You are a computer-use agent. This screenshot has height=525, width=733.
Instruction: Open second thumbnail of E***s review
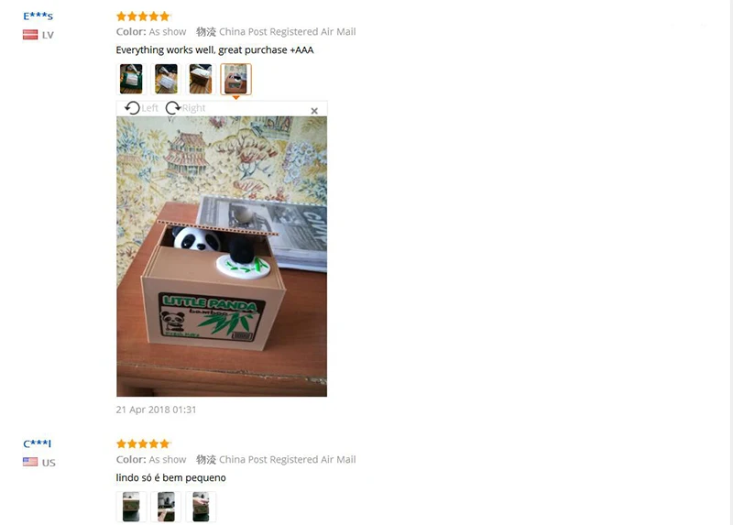166,79
